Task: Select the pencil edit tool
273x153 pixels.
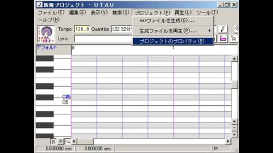Action: [x=223, y=29]
